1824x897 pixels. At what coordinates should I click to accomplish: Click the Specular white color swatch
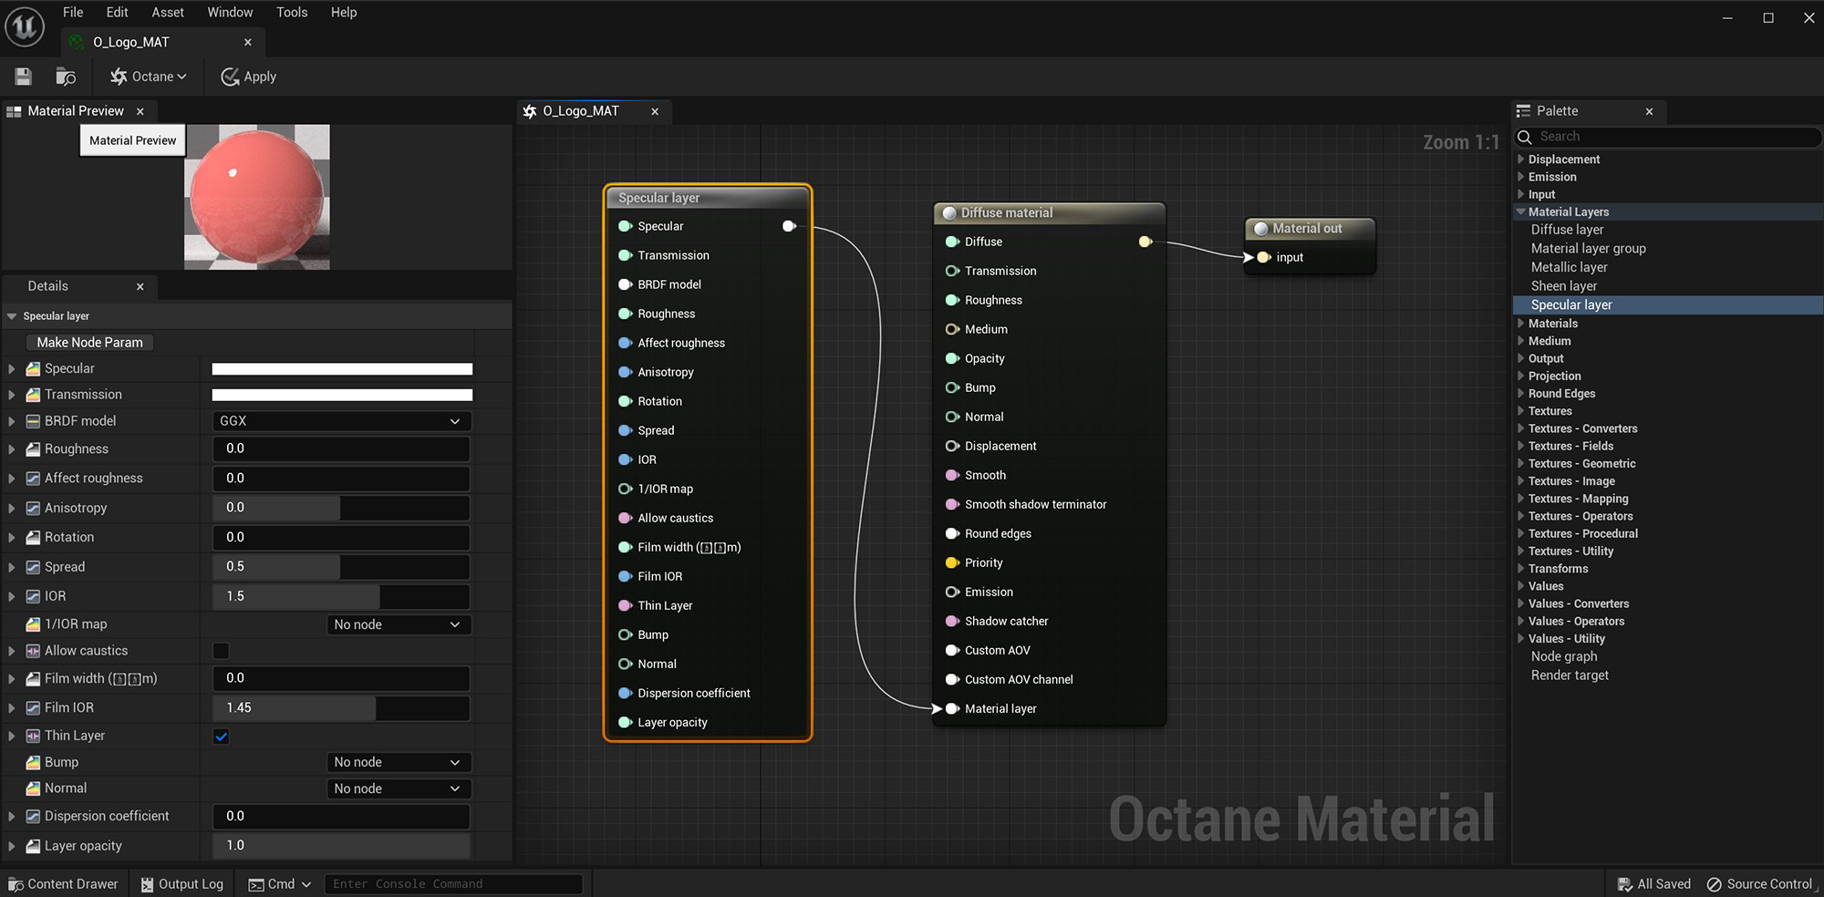(x=342, y=369)
